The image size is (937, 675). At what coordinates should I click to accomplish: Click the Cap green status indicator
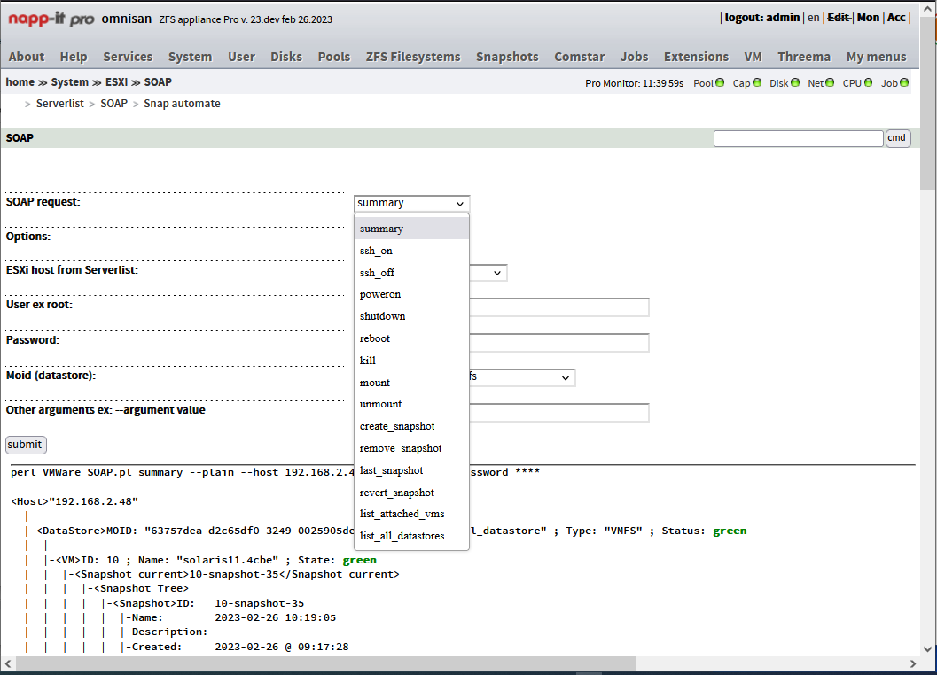pos(757,83)
